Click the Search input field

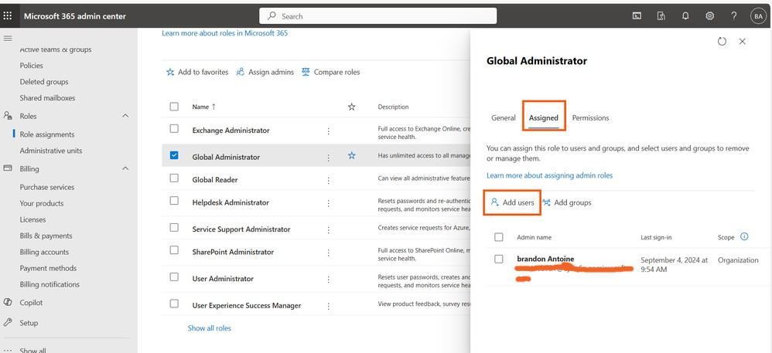tap(377, 15)
